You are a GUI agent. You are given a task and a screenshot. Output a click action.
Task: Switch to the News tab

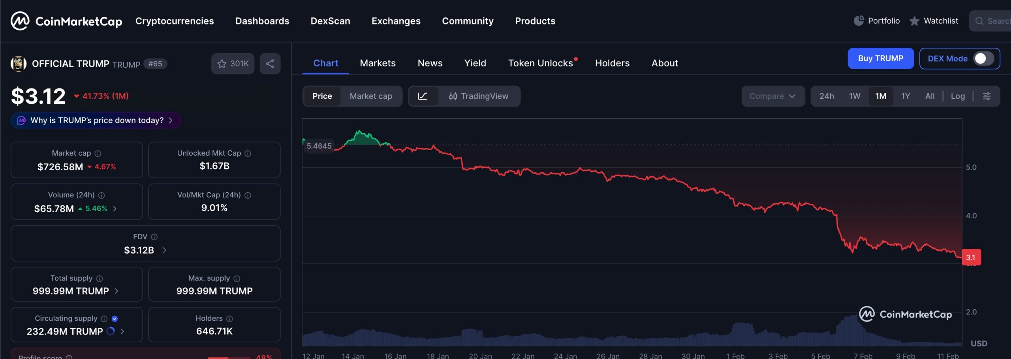[430, 63]
